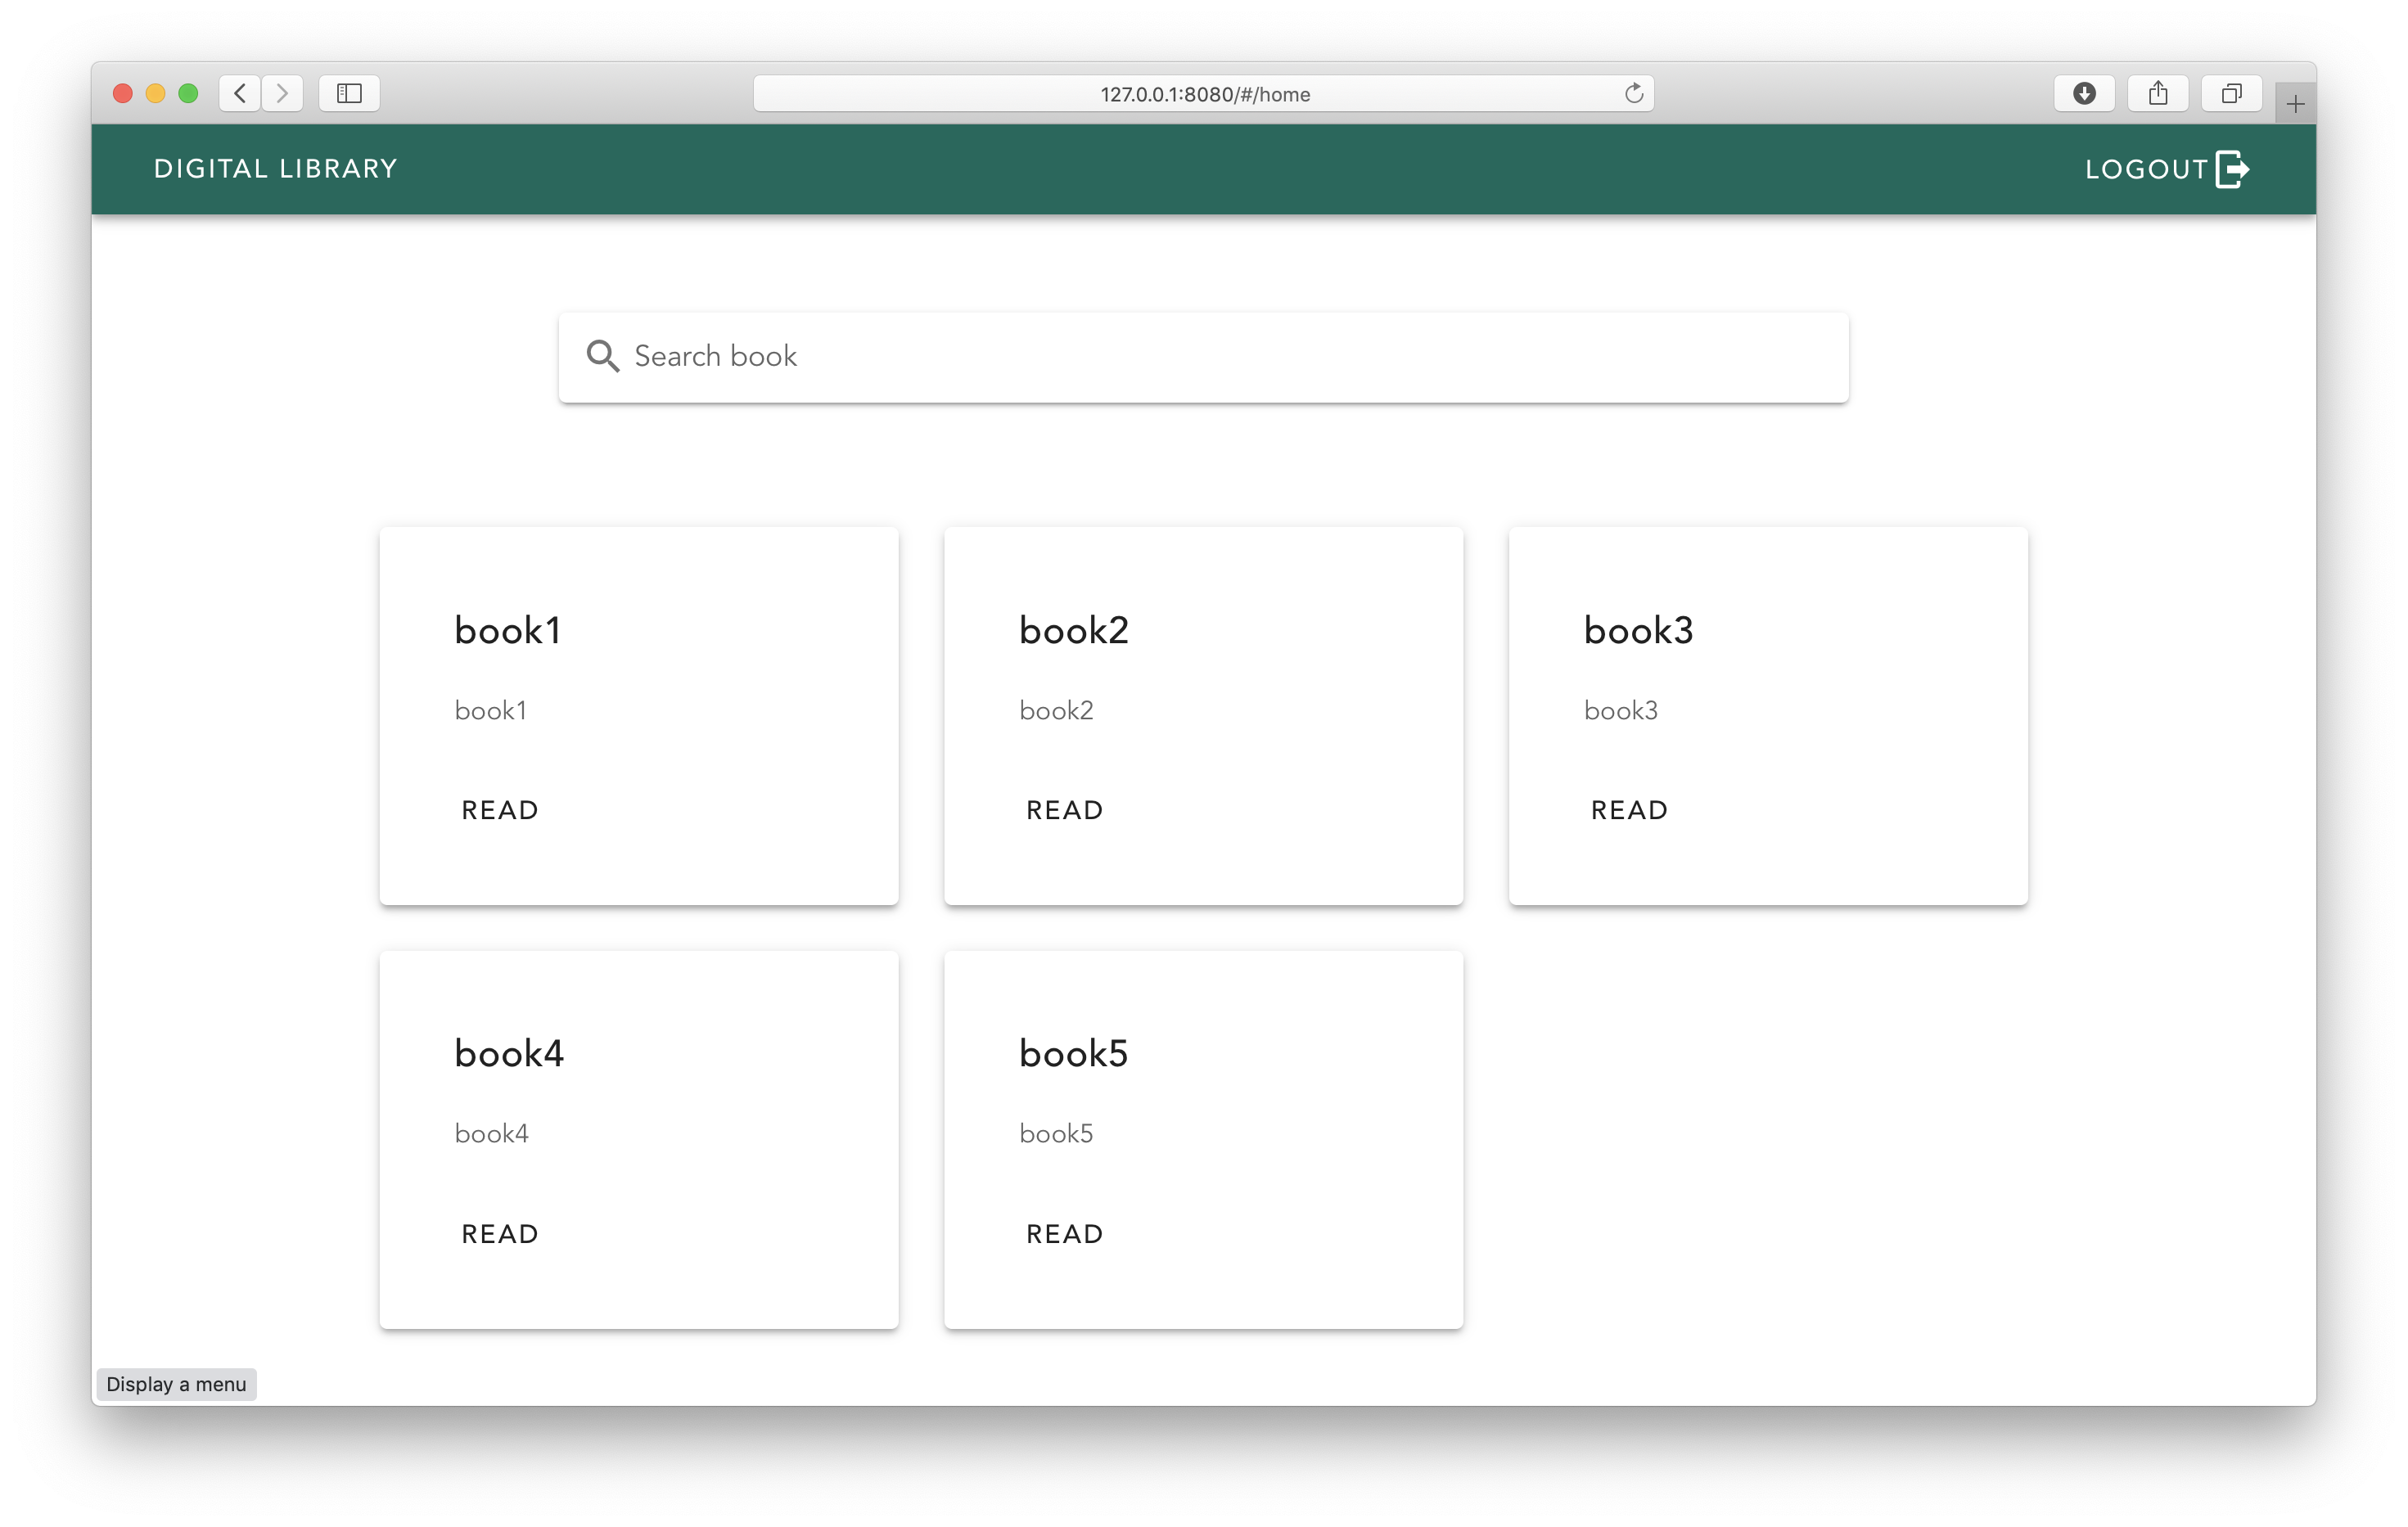The height and width of the screenshot is (1527, 2408).
Task: Open Safari downloads icon
Action: [2084, 94]
